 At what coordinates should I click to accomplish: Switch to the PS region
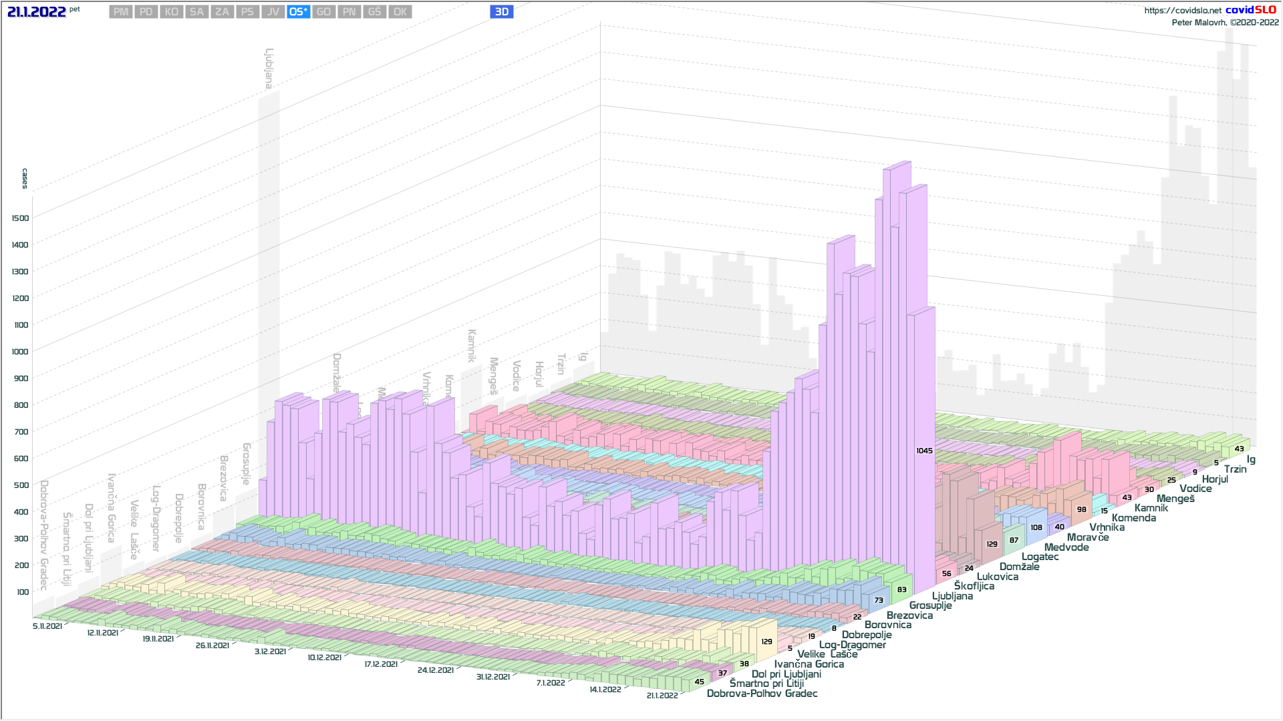coord(247,12)
